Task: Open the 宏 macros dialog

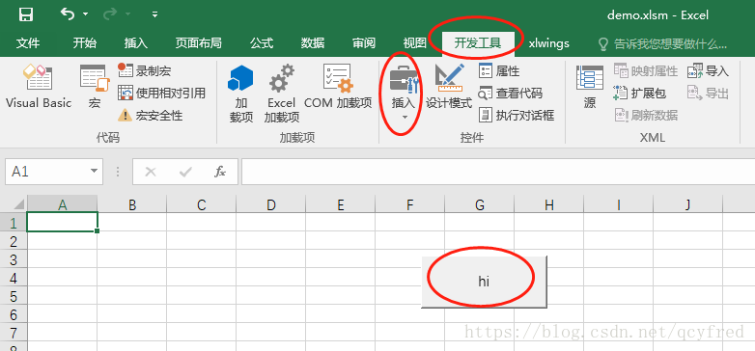Action: point(95,87)
